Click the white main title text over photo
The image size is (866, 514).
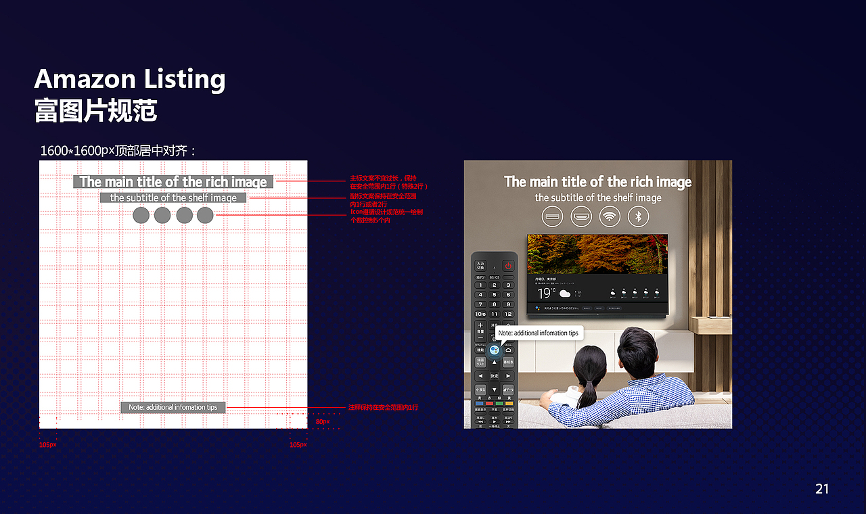coord(598,182)
